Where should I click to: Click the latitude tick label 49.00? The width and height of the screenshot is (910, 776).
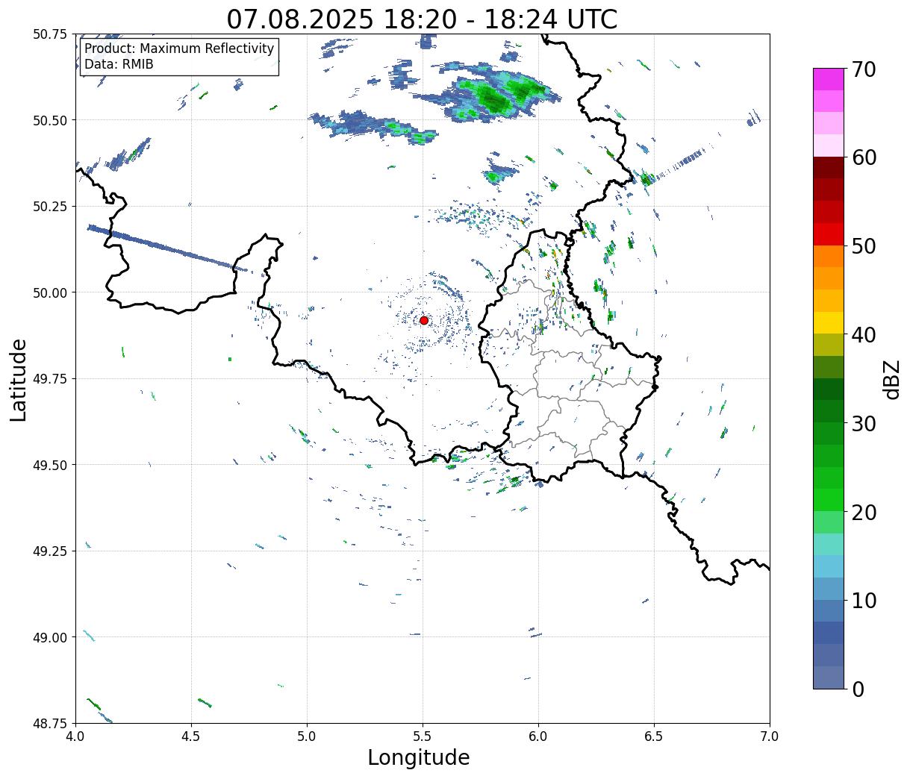pyautogui.click(x=50, y=637)
